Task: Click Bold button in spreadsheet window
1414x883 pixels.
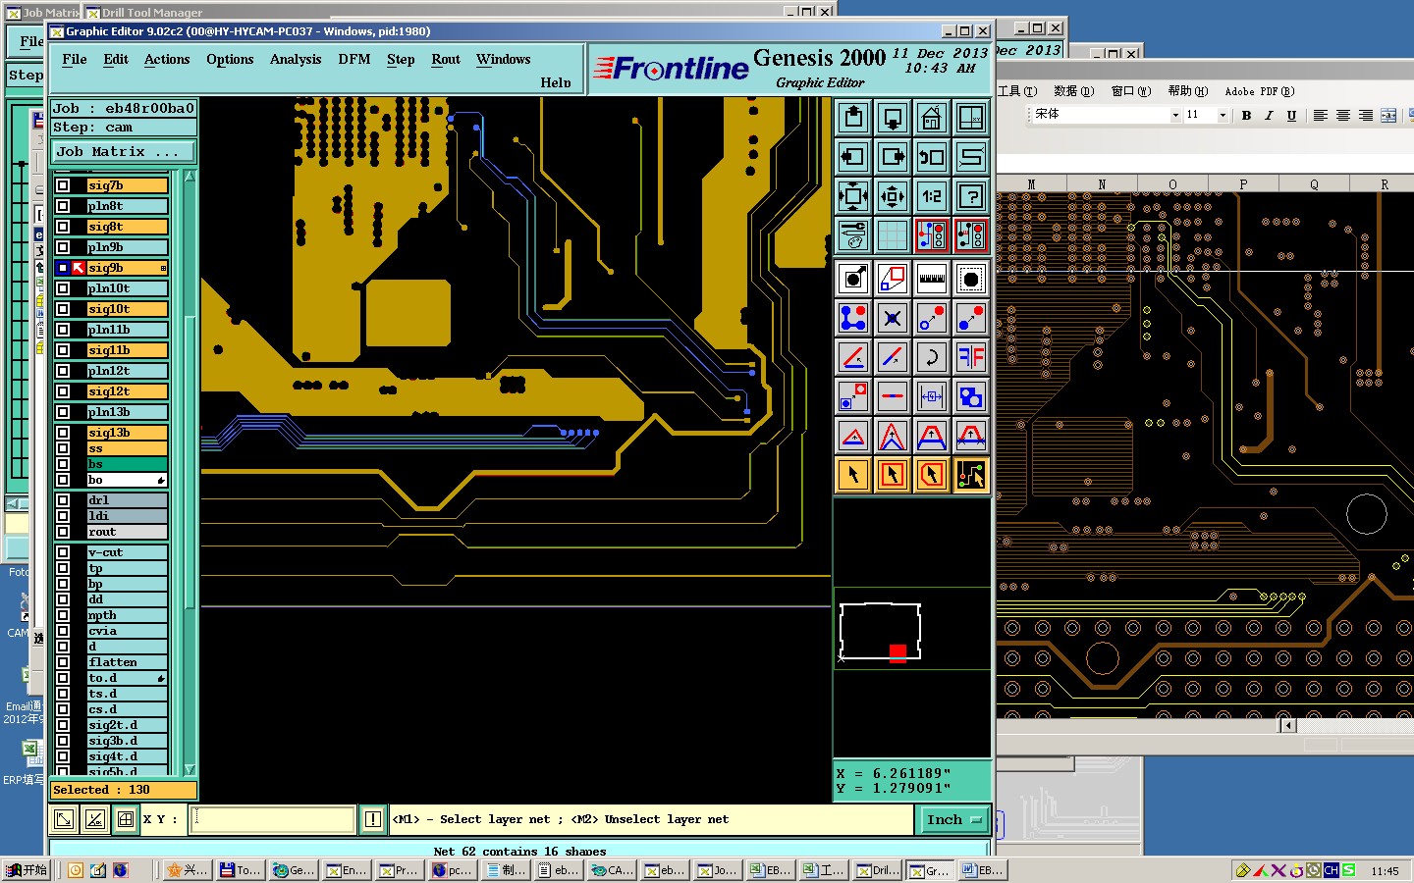Action: pyautogui.click(x=1246, y=115)
